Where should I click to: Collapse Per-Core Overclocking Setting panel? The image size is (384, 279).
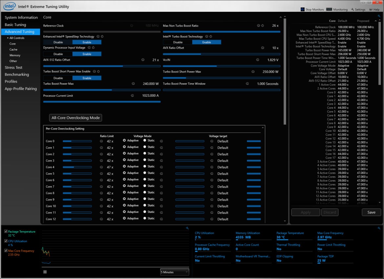pyautogui.click(x=263, y=128)
